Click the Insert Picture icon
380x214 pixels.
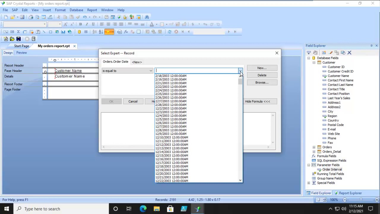[x=57, y=32]
